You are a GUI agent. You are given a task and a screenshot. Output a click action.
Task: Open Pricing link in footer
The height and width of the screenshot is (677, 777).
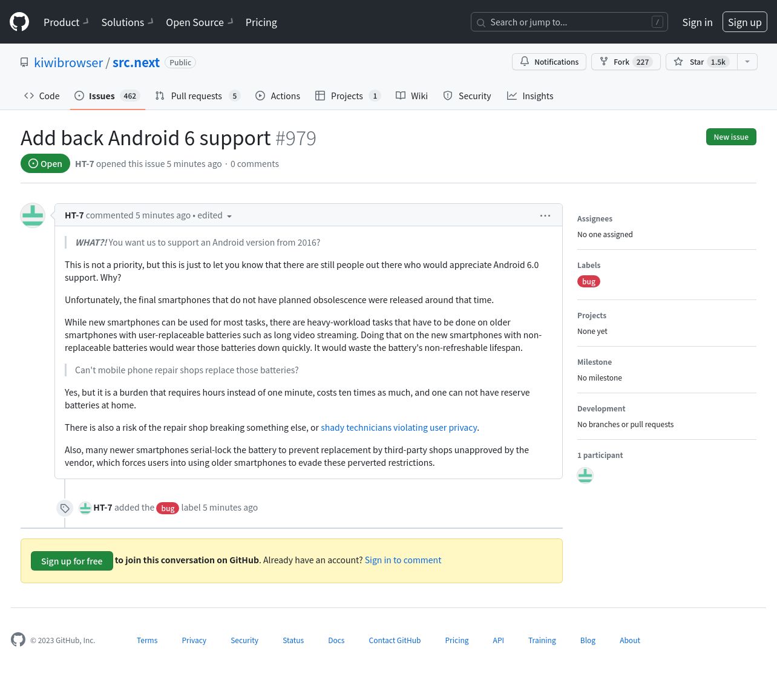(457, 640)
